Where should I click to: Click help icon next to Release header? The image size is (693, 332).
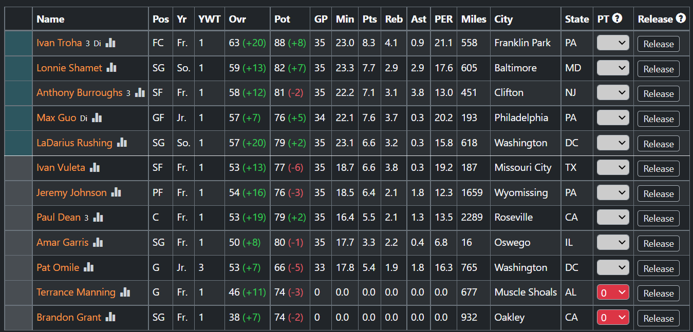point(681,18)
